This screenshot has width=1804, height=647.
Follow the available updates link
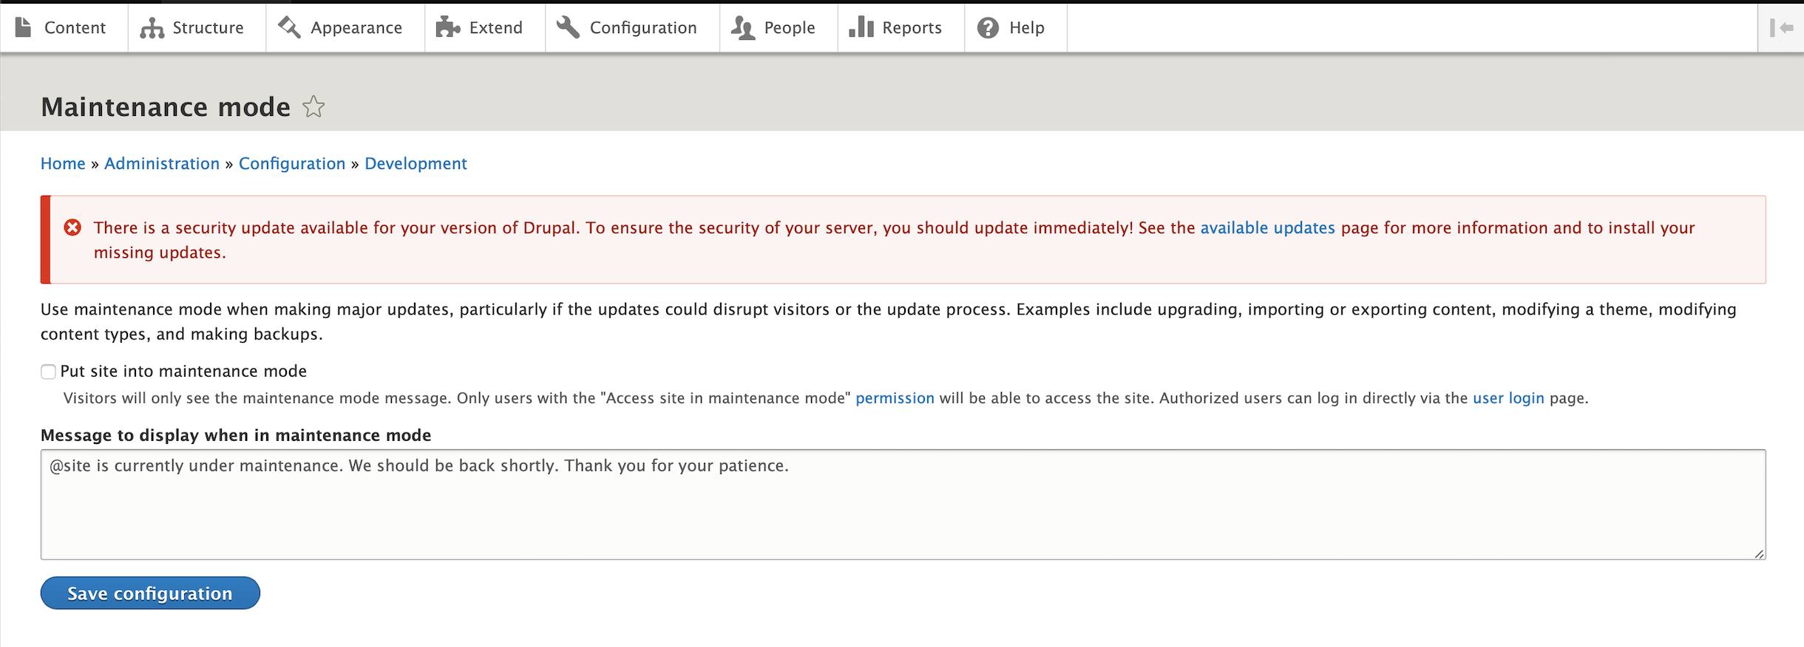click(1267, 227)
